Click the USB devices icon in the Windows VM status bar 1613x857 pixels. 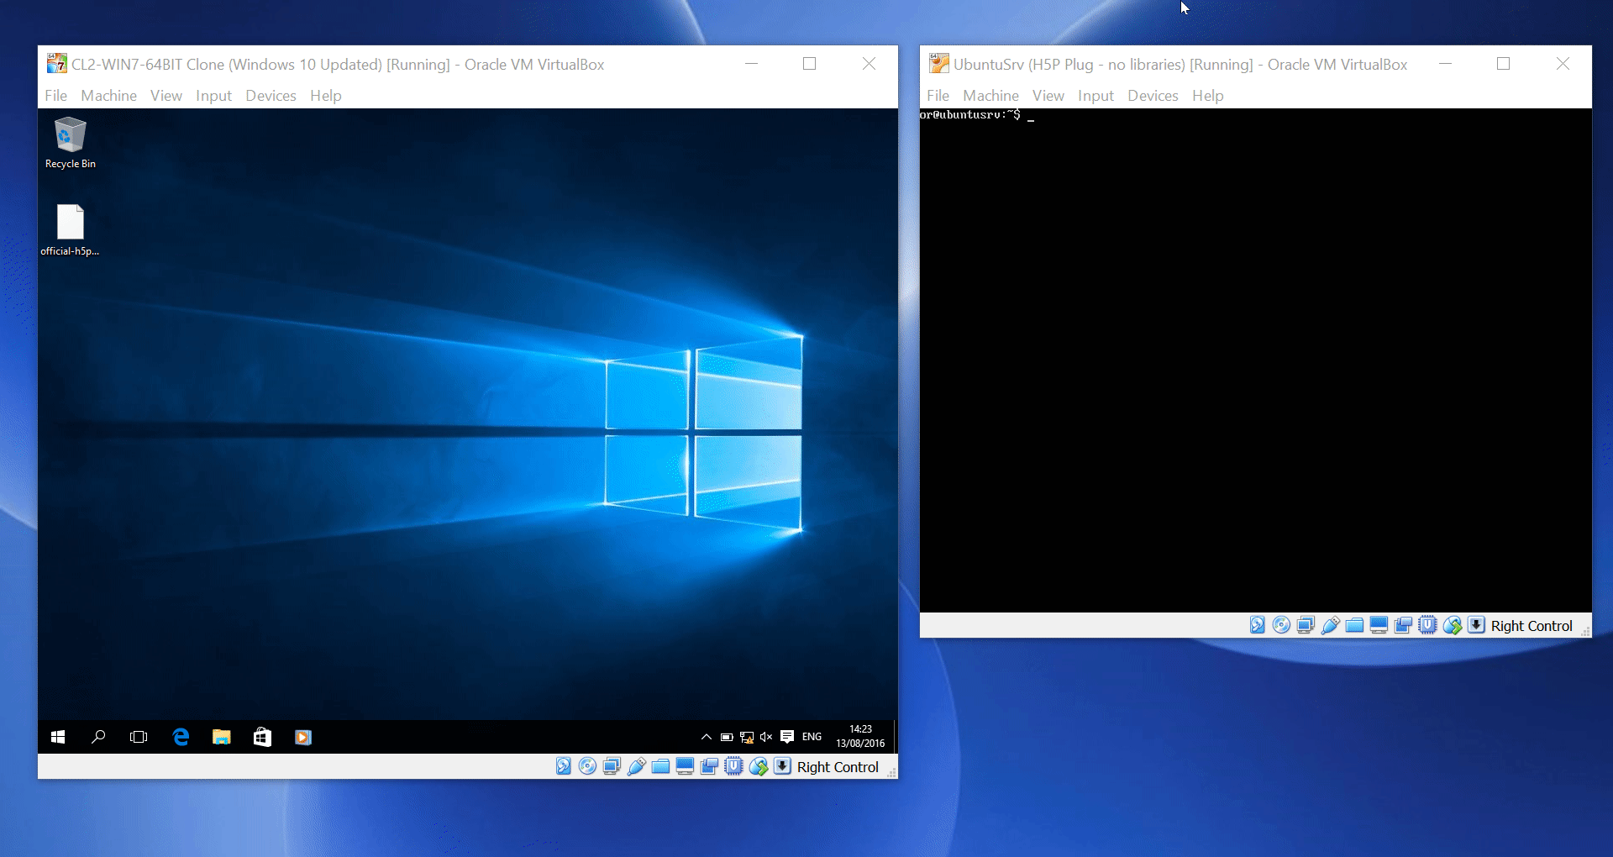pos(636,766)
